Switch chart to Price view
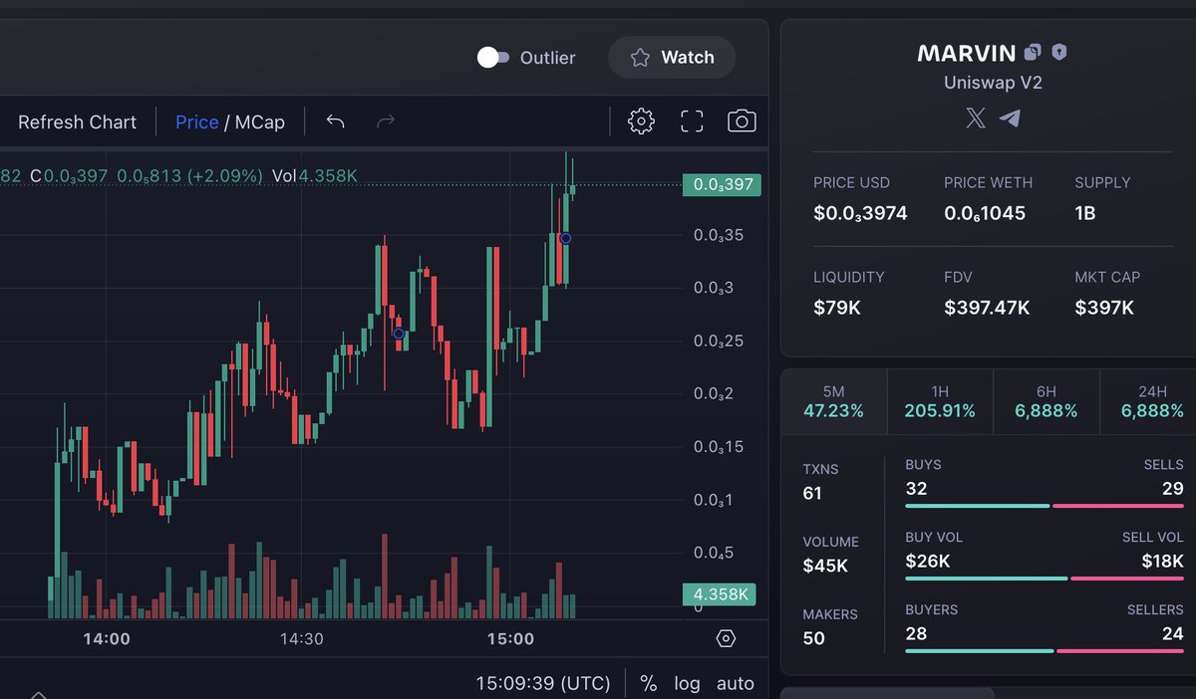 click(196, 121)
